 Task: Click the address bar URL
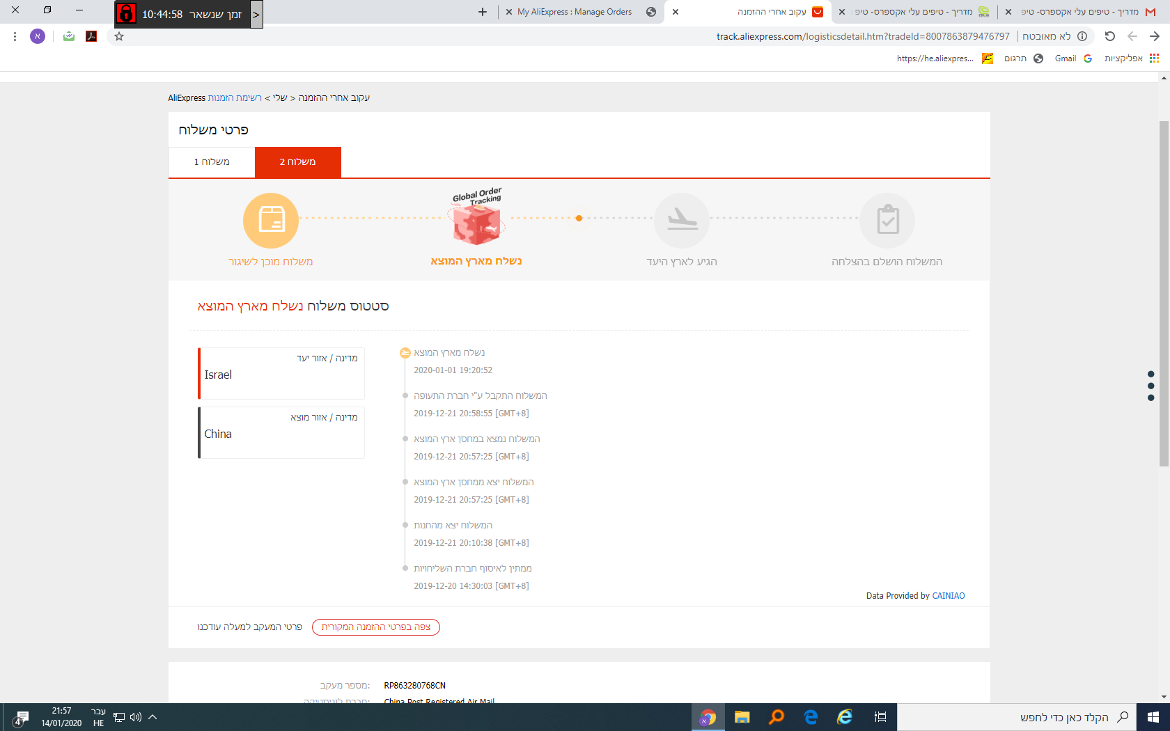click(863, 36)
